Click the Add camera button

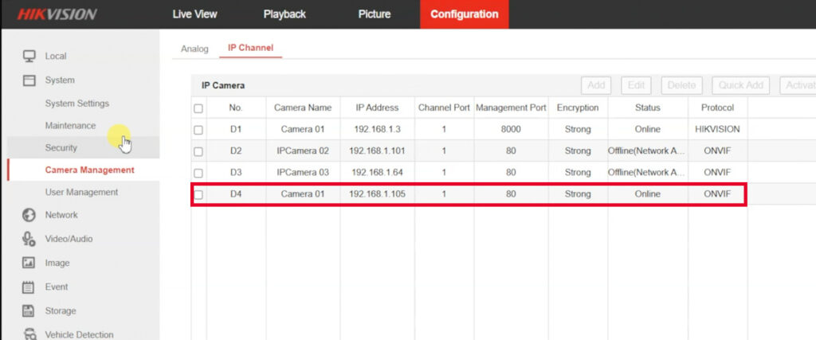coord(595,85)
